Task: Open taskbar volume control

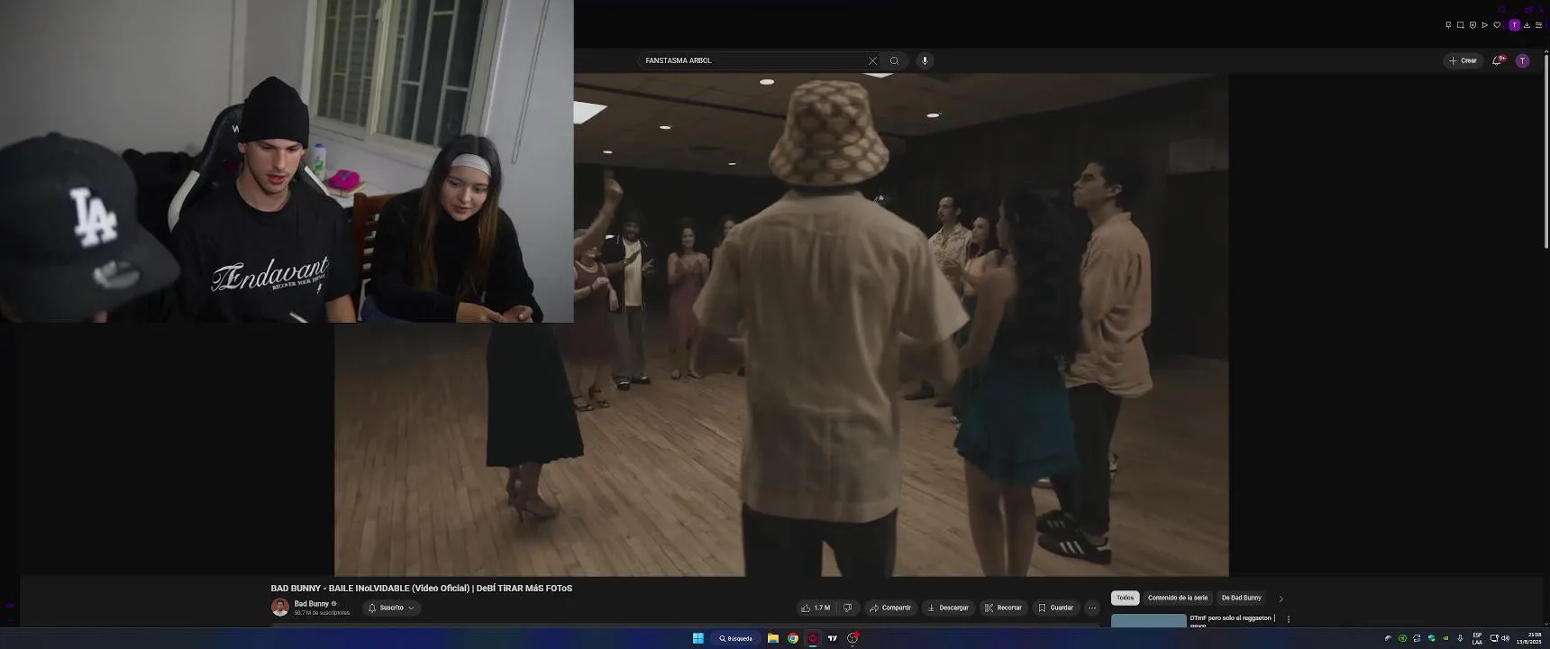Action: pyautogui.click(x=1505, y=638)
